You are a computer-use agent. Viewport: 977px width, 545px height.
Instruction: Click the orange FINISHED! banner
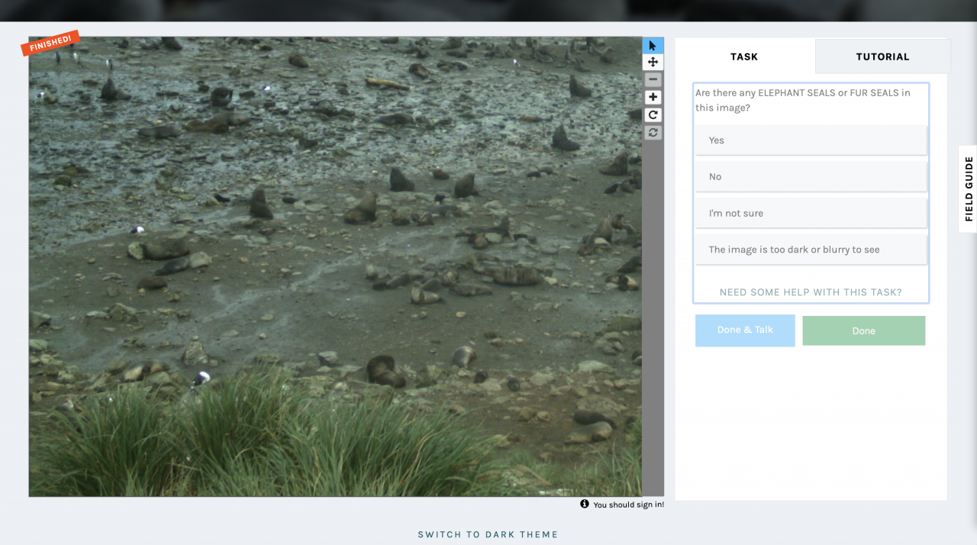click(50, 44)
